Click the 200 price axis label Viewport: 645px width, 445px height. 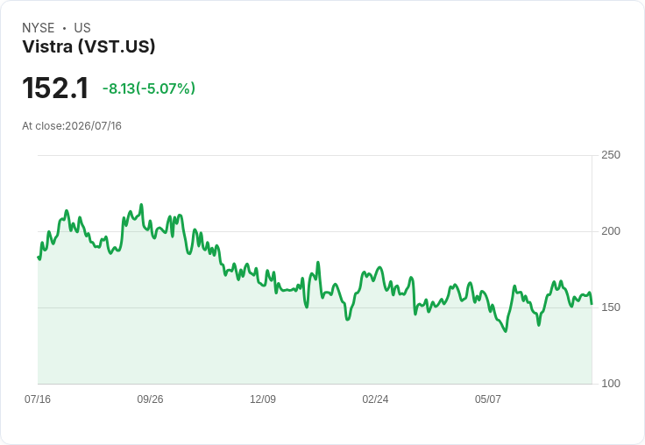[x=611, y=231]
